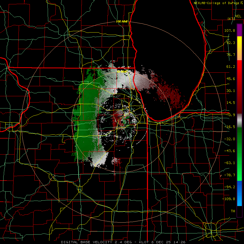Pick the green inbound segment of the color bar

coord(239,154)
